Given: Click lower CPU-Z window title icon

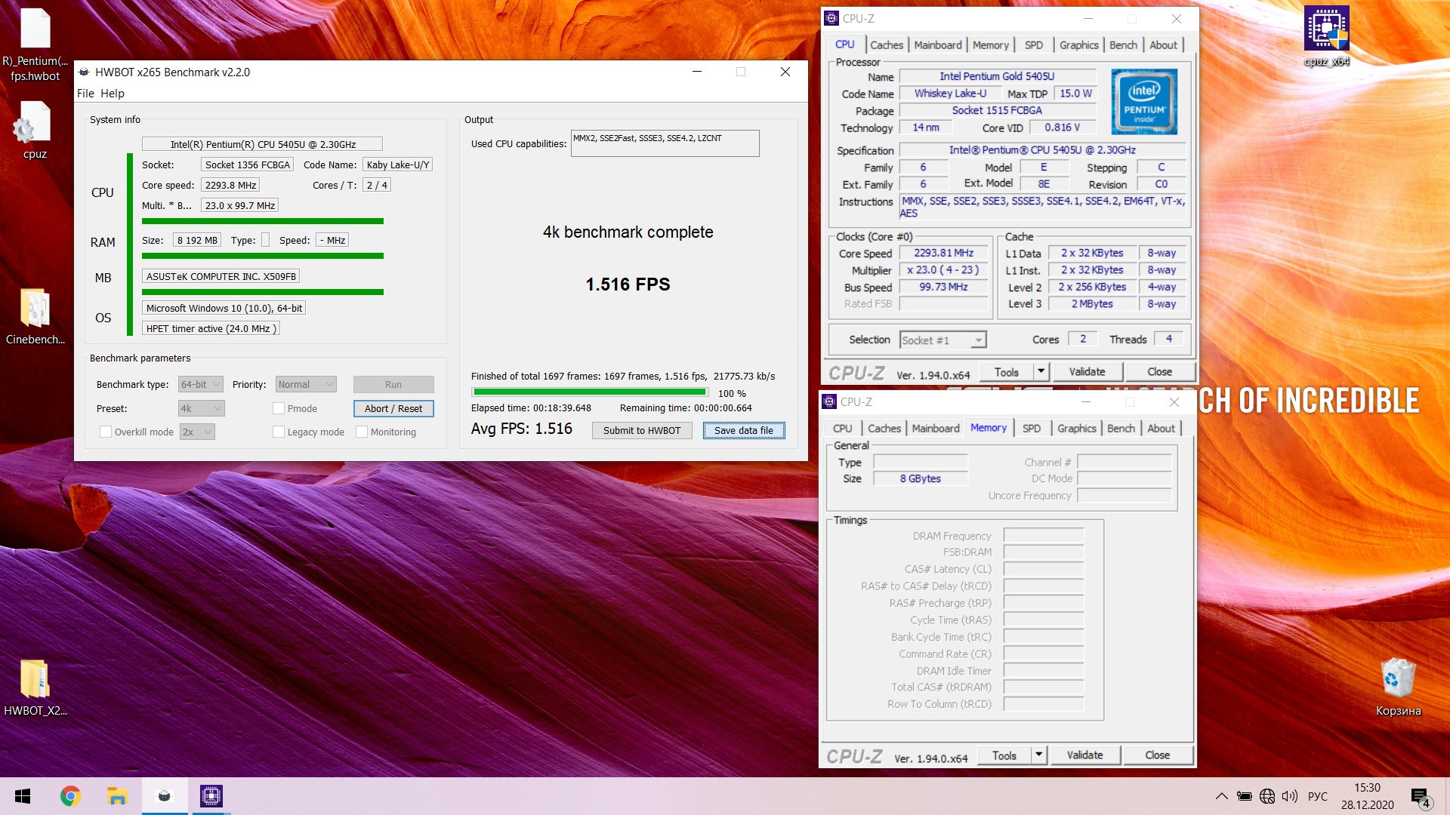Looking at the screenshot, I should (829, 401).
